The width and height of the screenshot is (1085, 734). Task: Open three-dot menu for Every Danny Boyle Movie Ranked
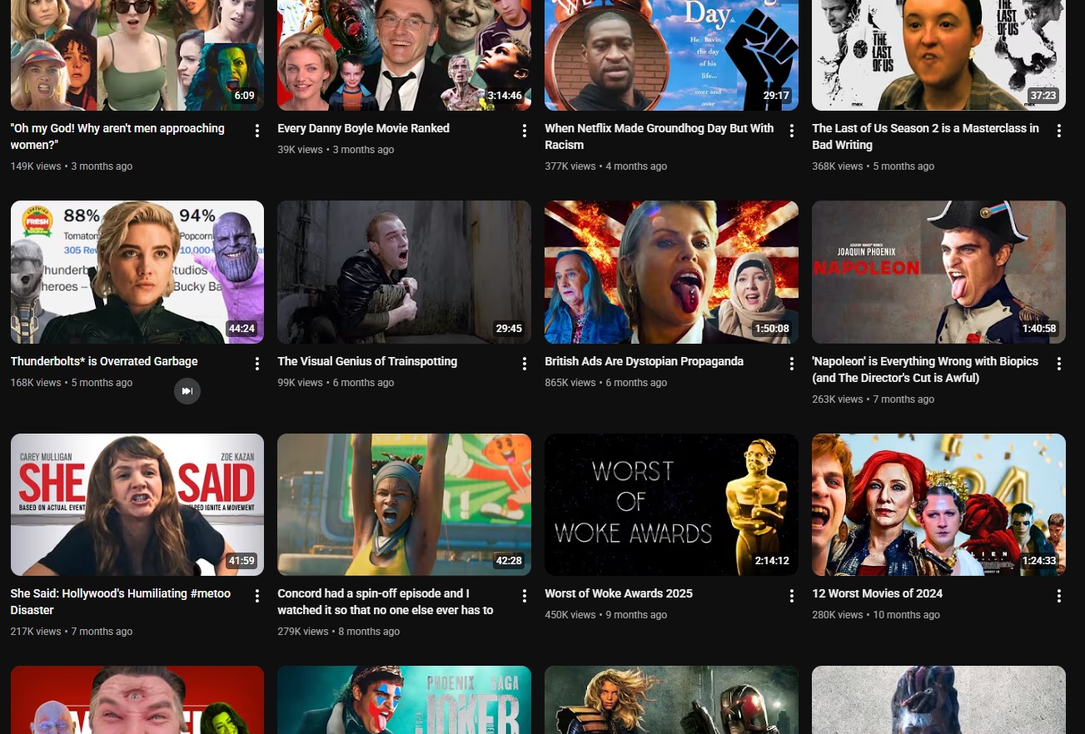pos(525,131)
